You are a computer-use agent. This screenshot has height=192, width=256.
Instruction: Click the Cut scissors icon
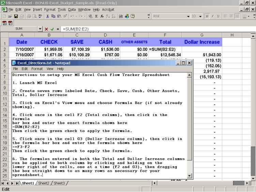click(x=48, y=16)
